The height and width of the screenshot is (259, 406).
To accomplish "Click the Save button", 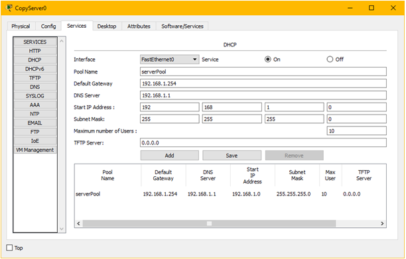I will 232,156.
